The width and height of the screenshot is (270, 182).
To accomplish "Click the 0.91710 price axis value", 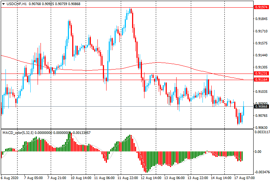I will point(262,31).
